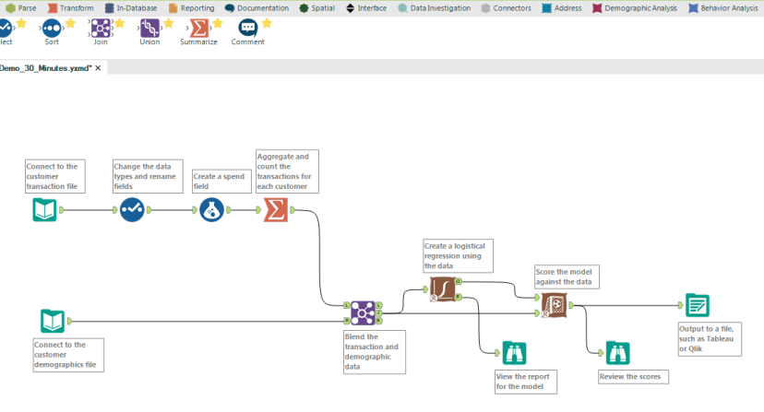
Task: Select the demographics Input Data tool
Action: pos(53,321)
